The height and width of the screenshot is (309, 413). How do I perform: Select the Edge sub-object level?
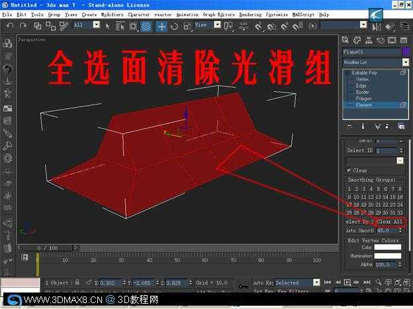point(361,86)
